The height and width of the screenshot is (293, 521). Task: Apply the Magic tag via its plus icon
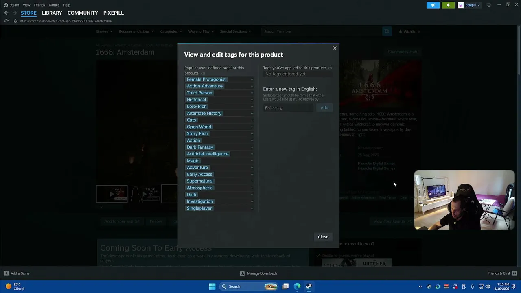point(252,161)
